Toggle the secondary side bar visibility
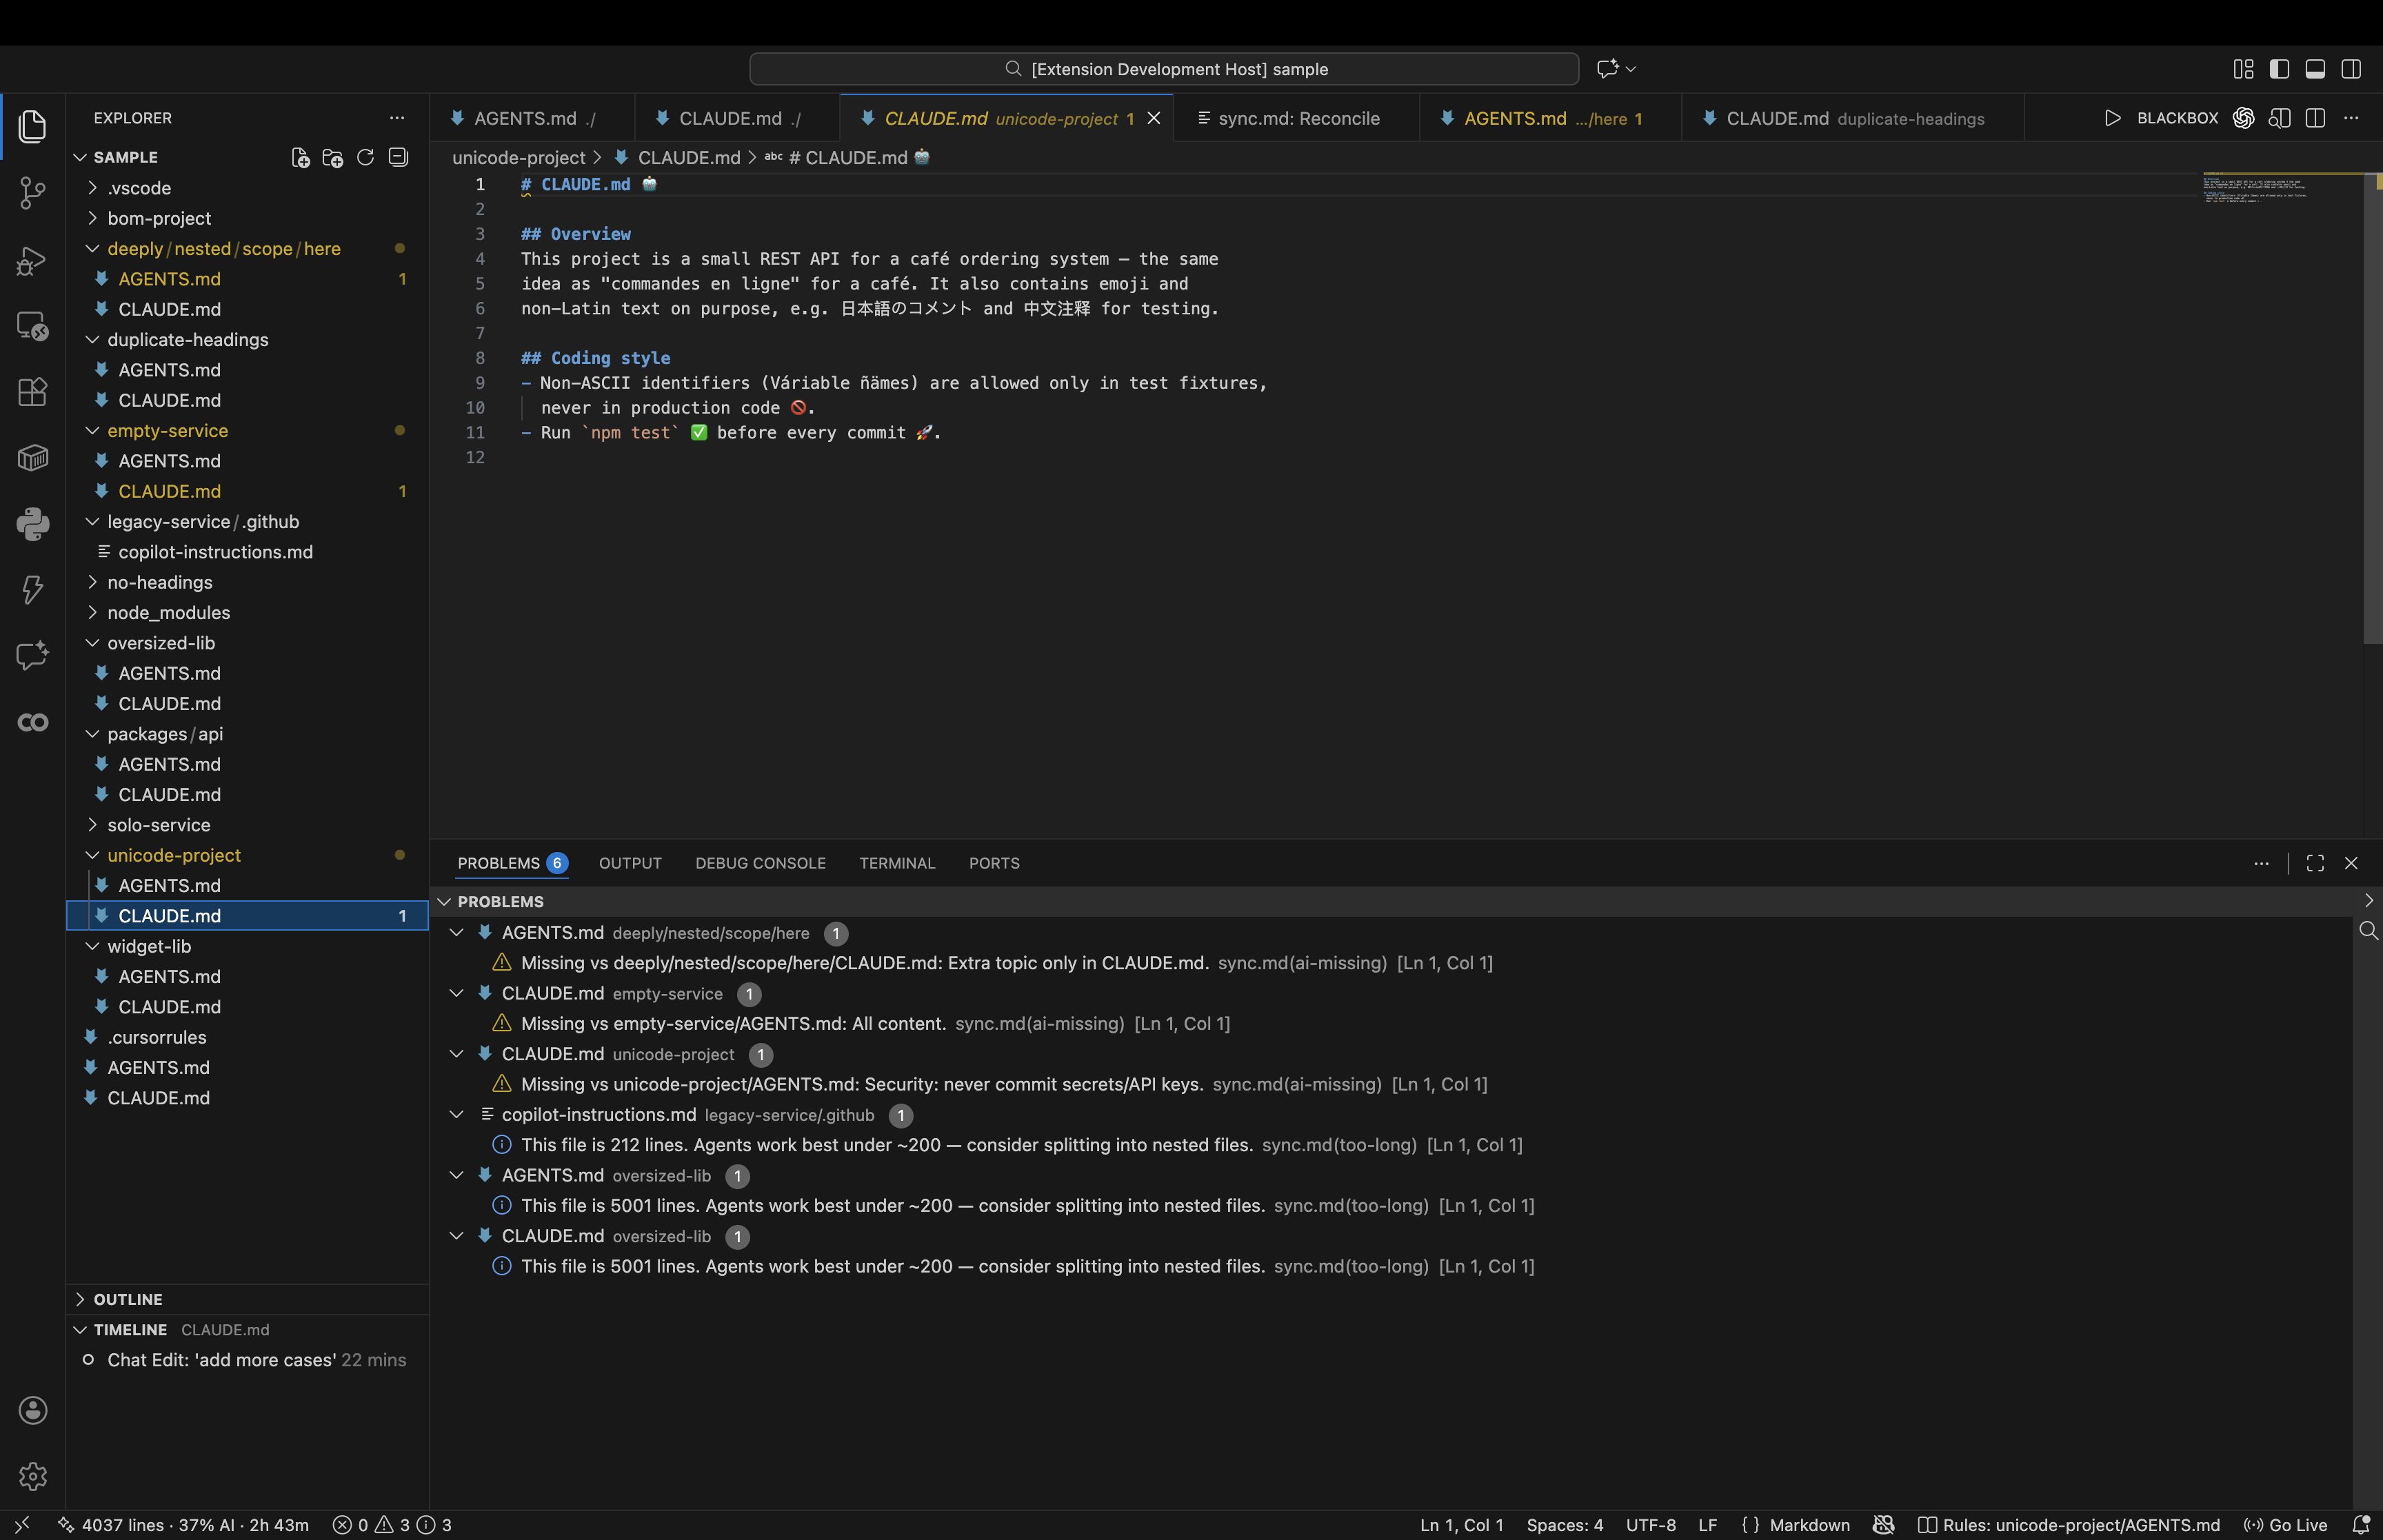This screenshot has height=1540, width=2383. [x=2351, y=69]
